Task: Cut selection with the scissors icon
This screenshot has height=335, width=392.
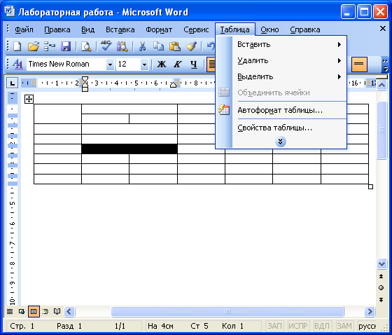Action: [x=143, y=46]
